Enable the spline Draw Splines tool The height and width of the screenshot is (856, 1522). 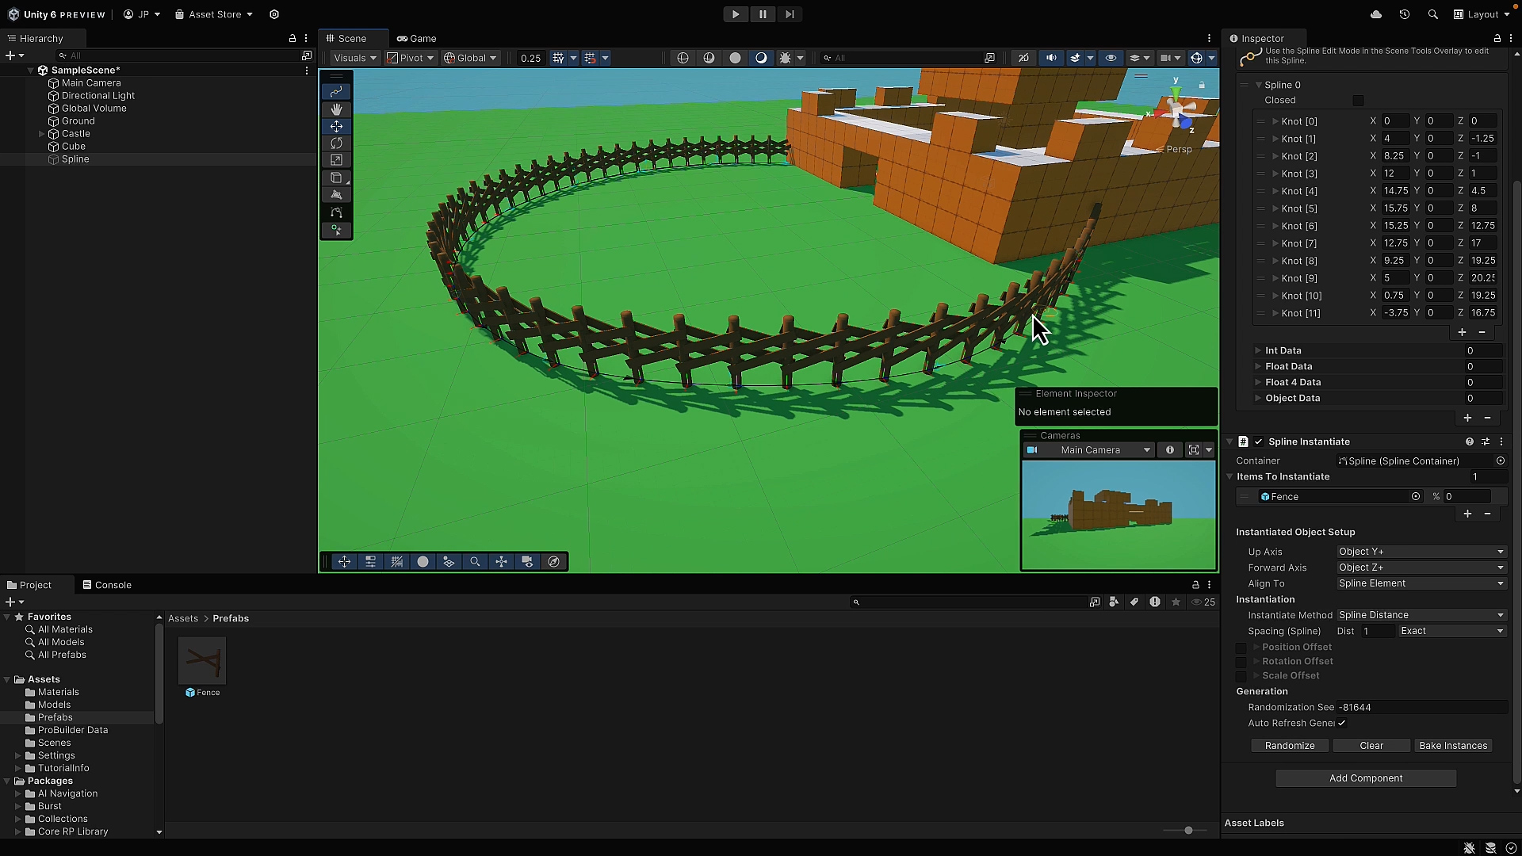click(336, 211)
